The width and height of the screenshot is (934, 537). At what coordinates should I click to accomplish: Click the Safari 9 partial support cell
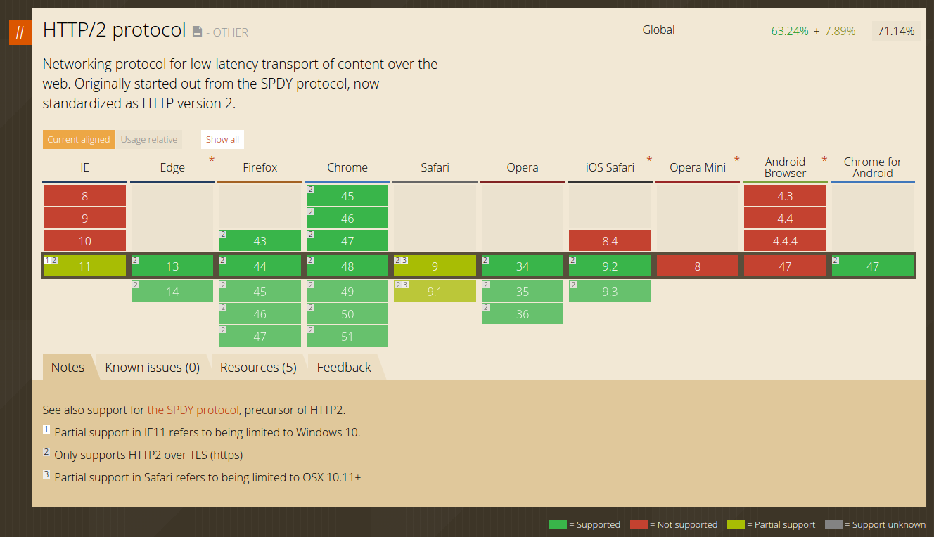click(x=435, y=266)
